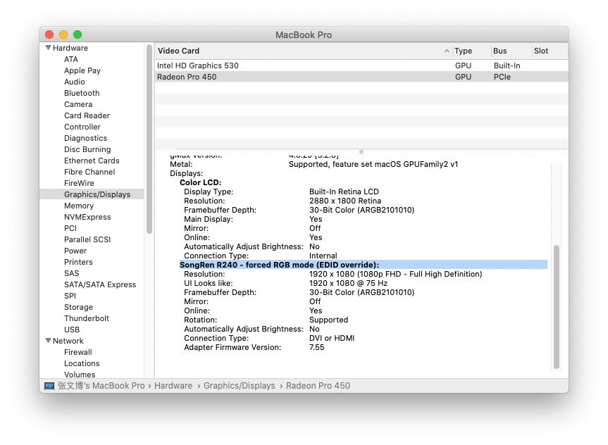Click the Network category label
This screenshot has width=608, height=445.
point(68,341)
